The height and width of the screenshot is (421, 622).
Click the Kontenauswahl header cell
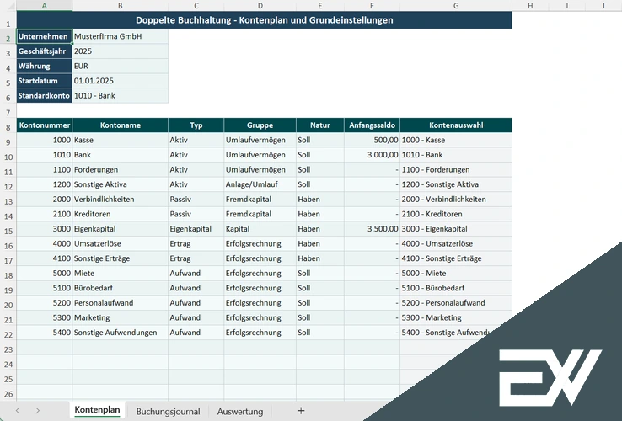pos(456,125)
